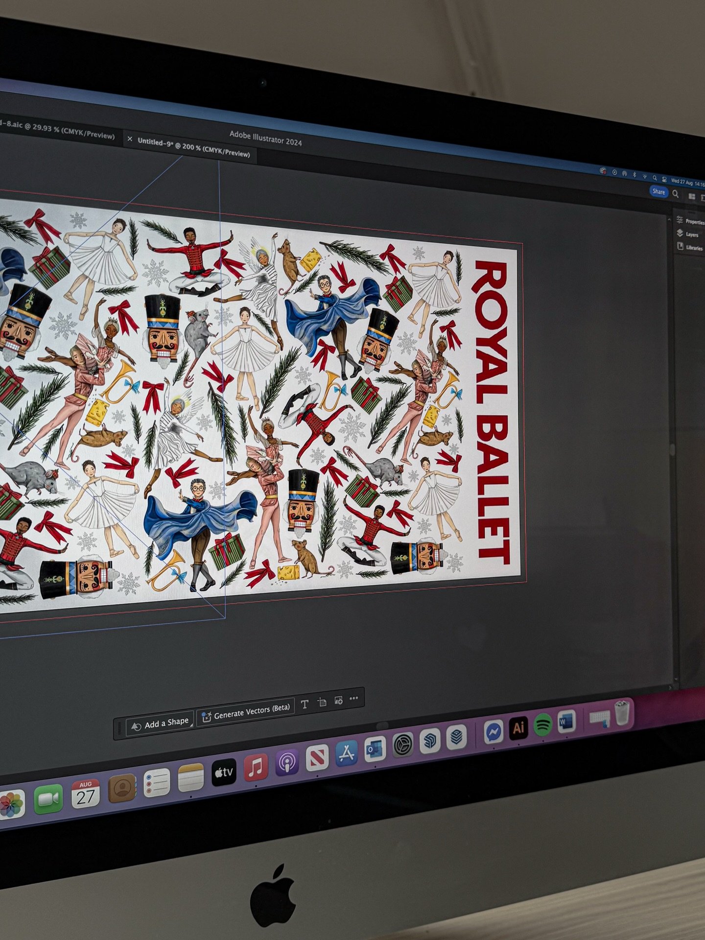Select the Type tool in contextual taskbar
The width and height of the screenshot is (705, 940).
pos(305,704)
